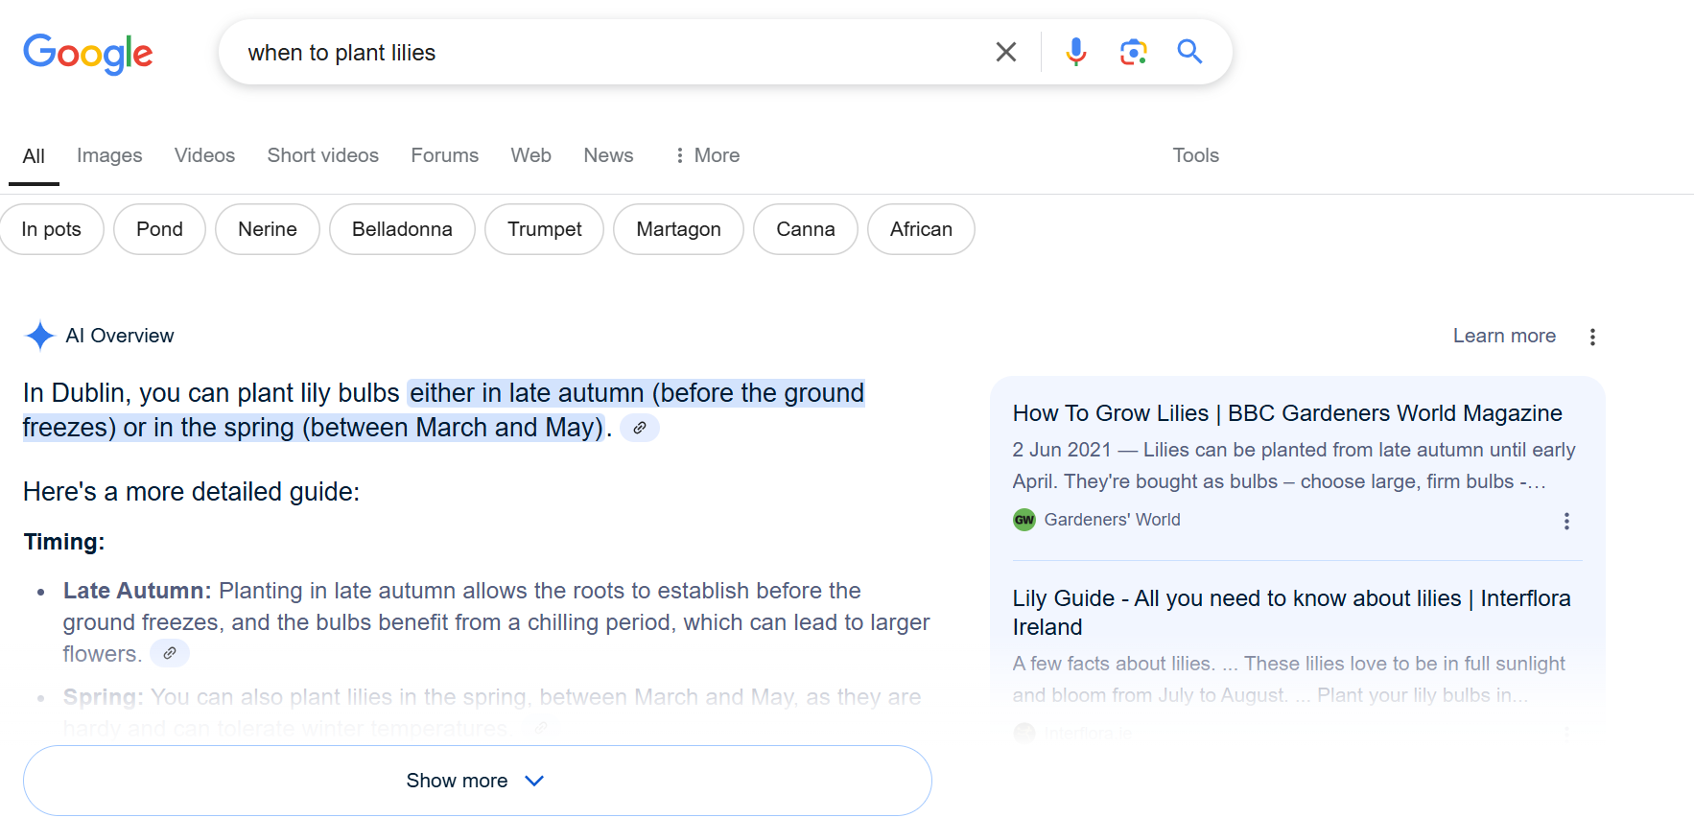
Task: Click the AI Overview sparkle icon
Action: [x=39, y=336]
